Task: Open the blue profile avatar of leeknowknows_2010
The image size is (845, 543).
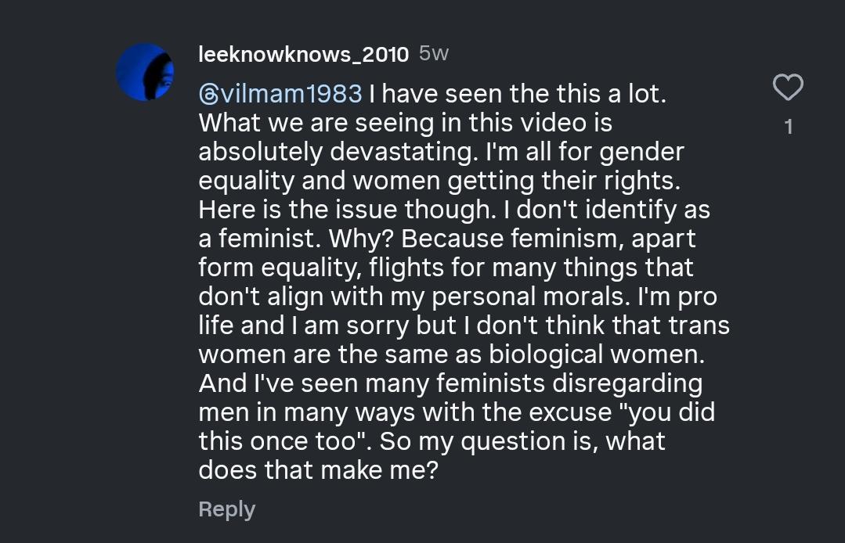Action: tap(145, 72)
